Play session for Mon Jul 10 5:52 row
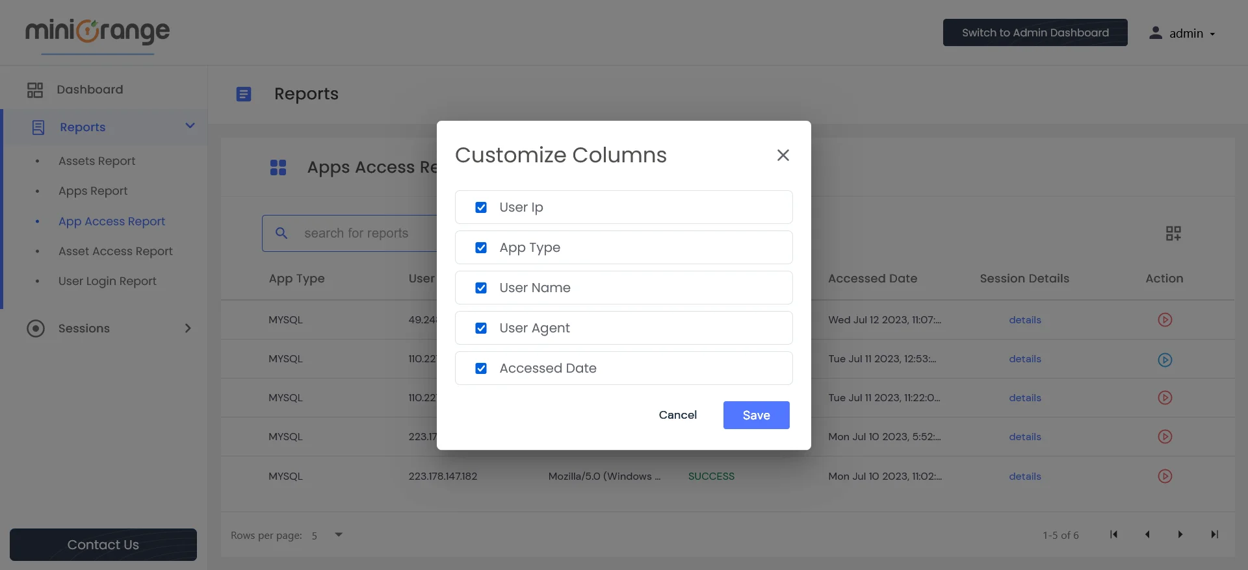The width and height of the screenshot is (1248, 570). coord(1165,437)
